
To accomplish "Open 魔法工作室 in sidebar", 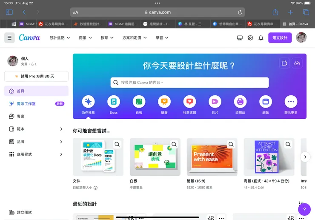I will click(x=36, y=104).
